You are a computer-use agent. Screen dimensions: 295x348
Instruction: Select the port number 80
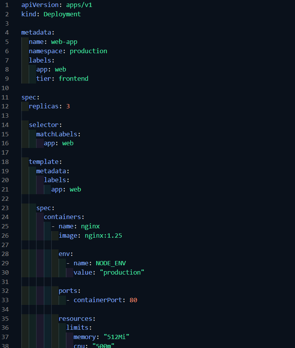click(133, 300)
